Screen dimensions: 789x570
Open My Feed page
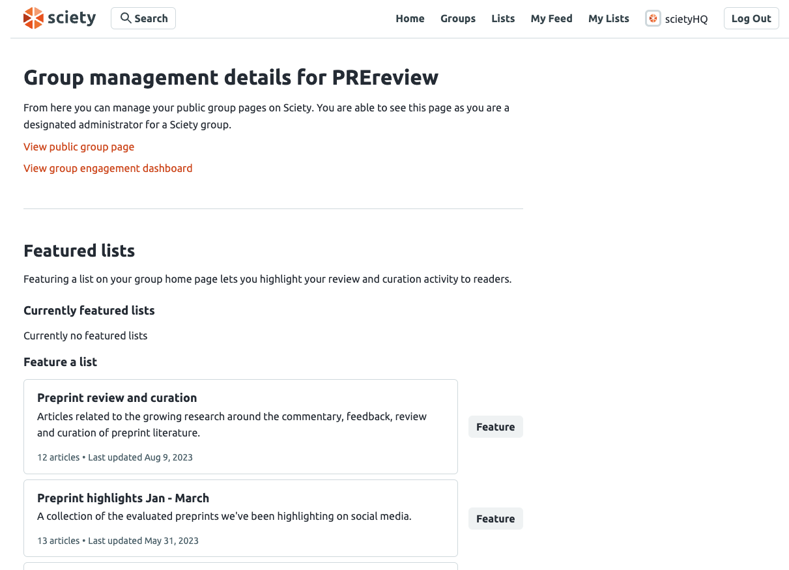pos(551,18)
